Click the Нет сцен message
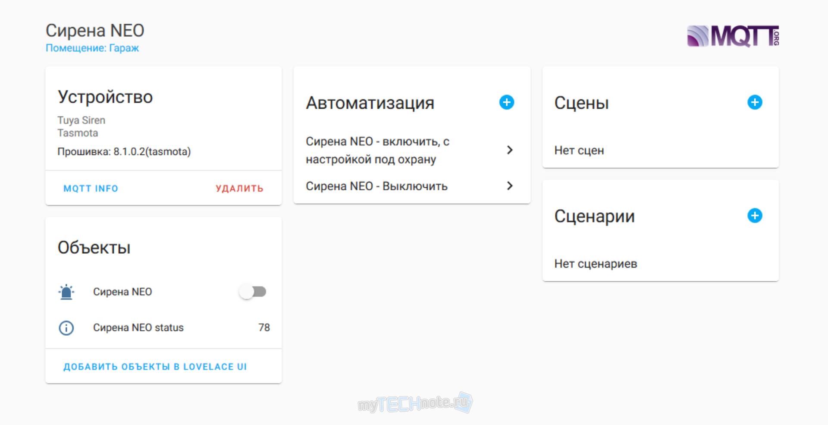The width and height of the screenshot is (828, 425). (579, 151)
